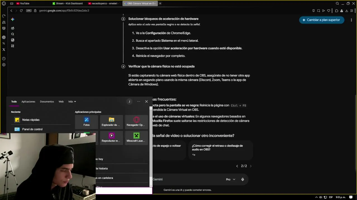Open the Gemini apps grid icon
The image size is (357, 200).
pyautogui.click(x=13, y=46)
